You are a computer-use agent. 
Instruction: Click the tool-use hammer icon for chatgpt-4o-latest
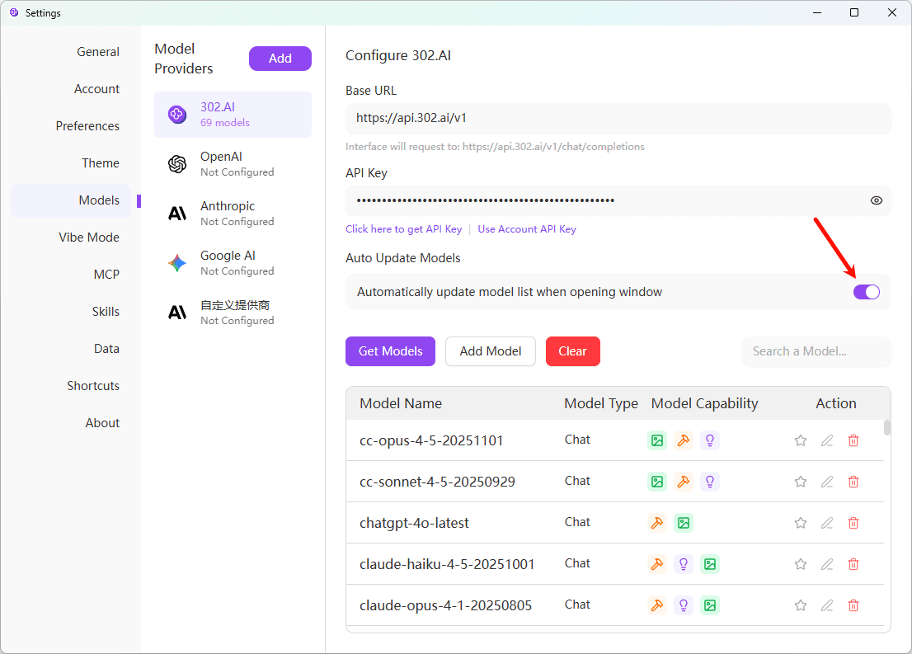pos(657,523)
